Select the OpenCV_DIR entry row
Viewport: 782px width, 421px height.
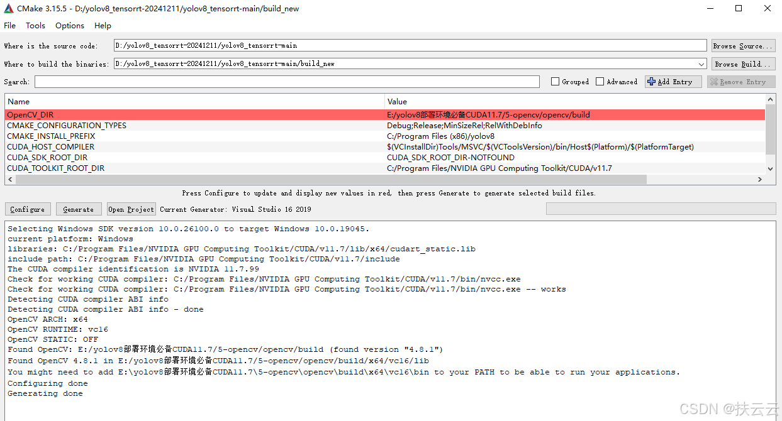pos(384,115)
